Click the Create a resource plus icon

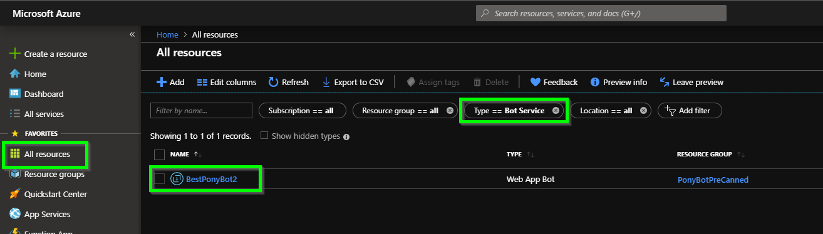15,54
